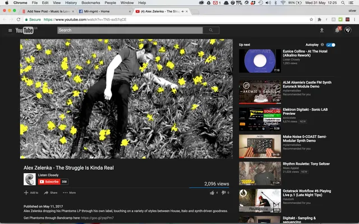Open the File menu

coord(35,3)
